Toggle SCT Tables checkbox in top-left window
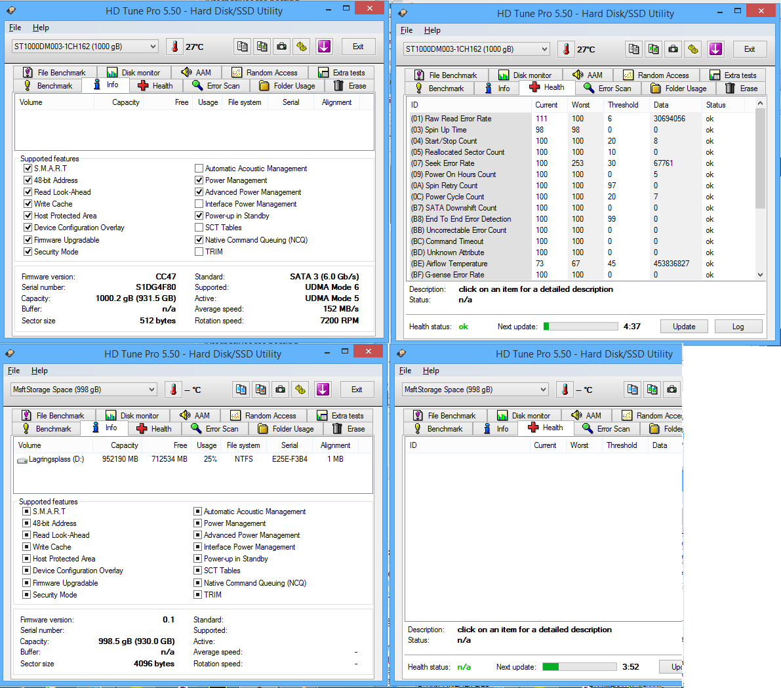The width and height of the screenshot is (781, 688). pos(199,228)
